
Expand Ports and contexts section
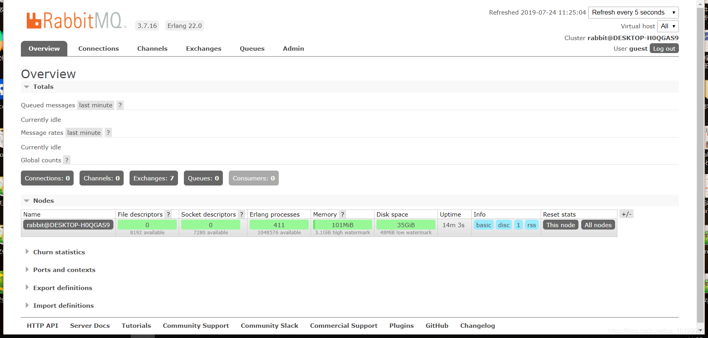point(60,270)
